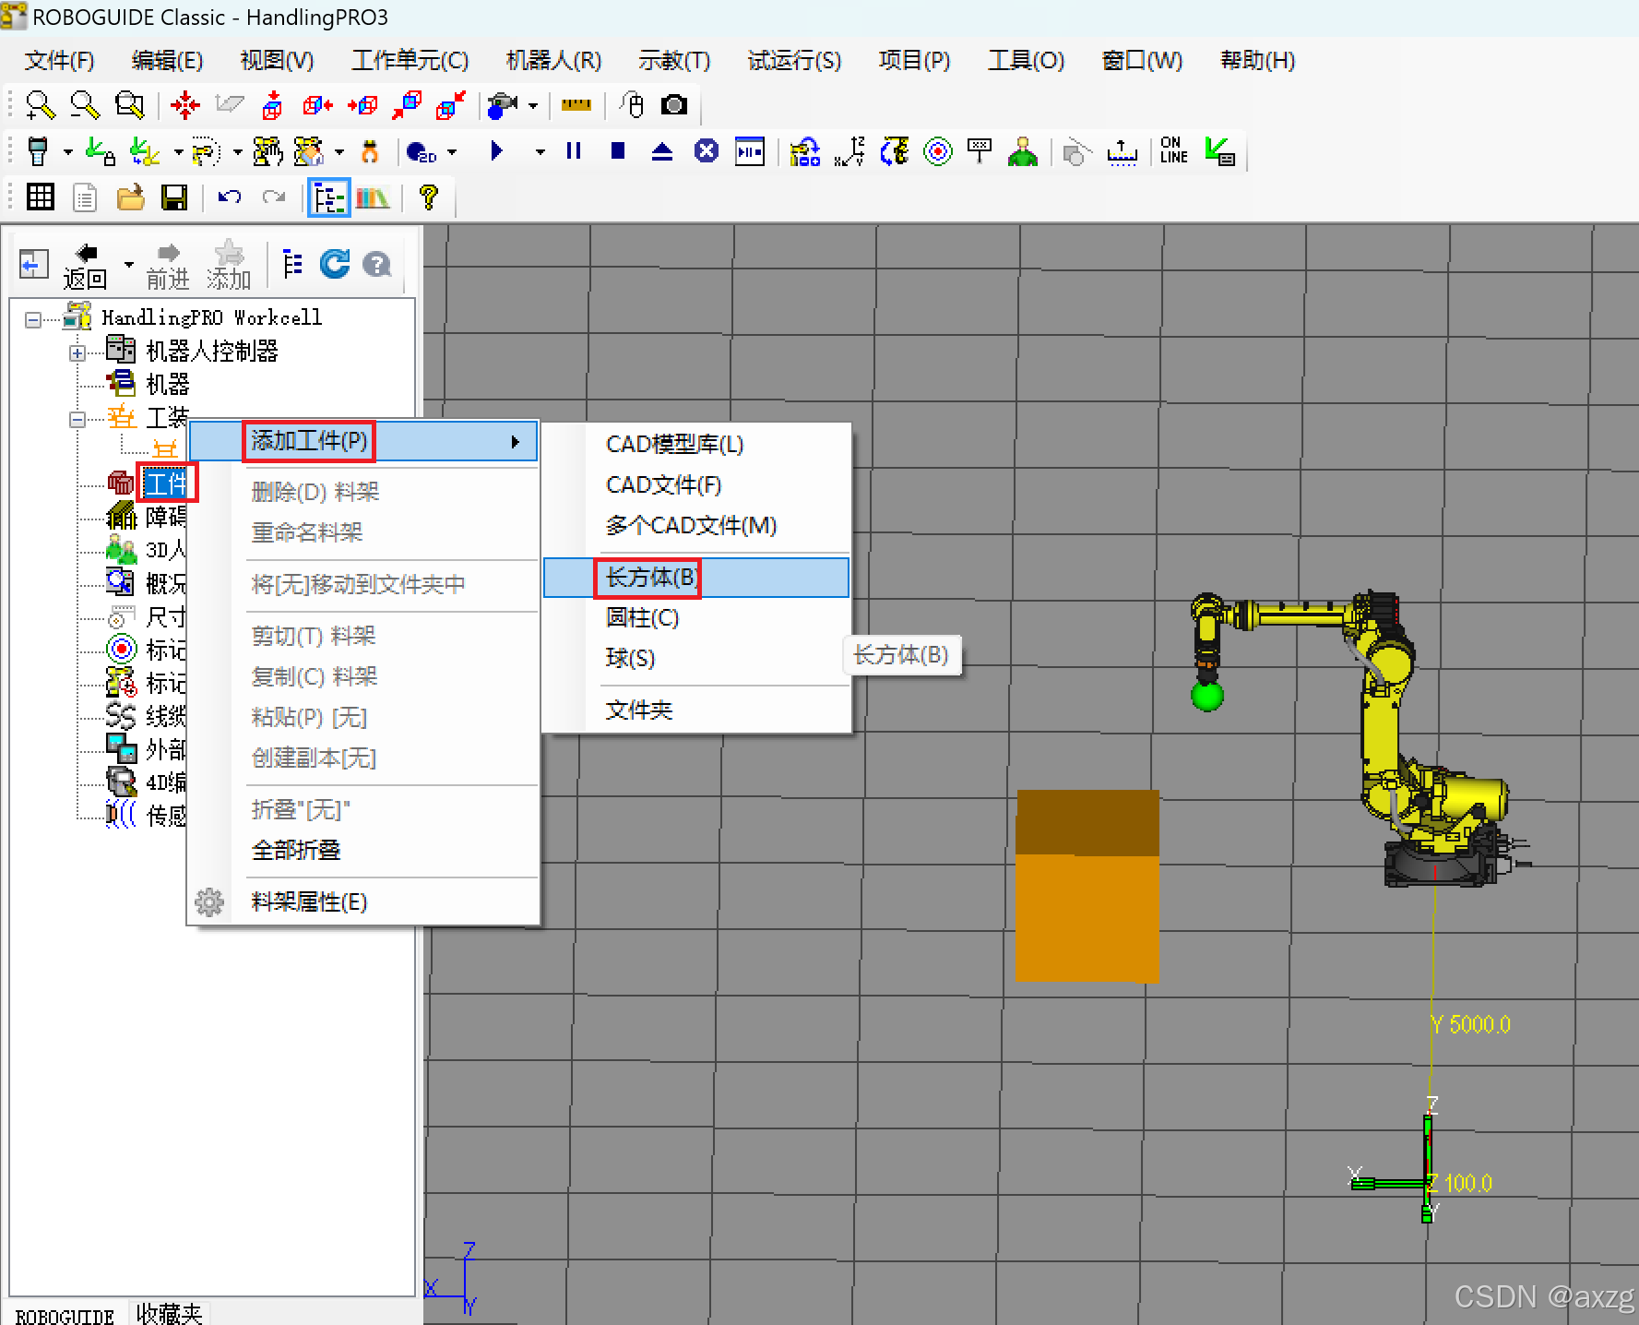Screen dimensions: 1639x1325
Task: Switch to the 收藏夹 tab
Action: [169, 1313]
